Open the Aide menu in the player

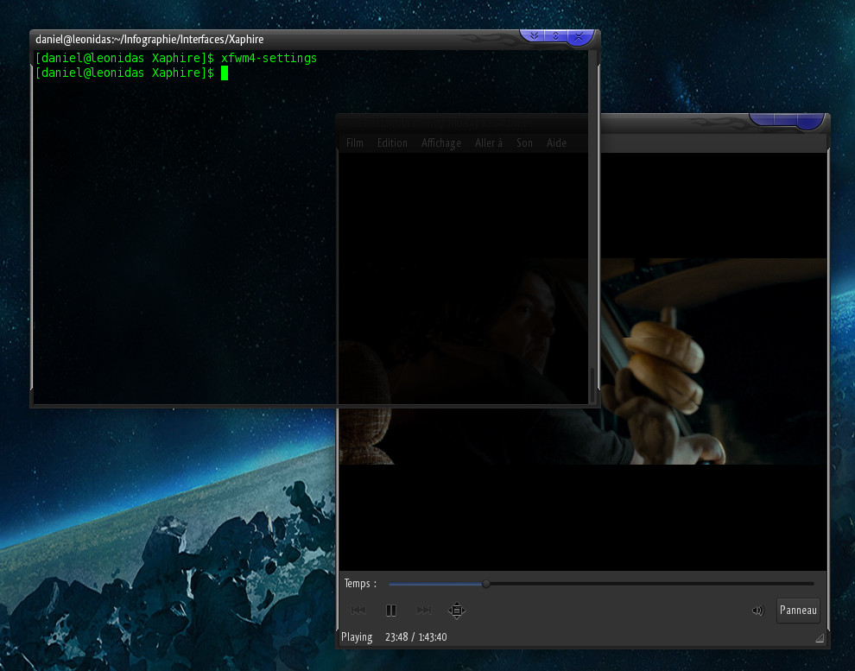tap(556, 142)
